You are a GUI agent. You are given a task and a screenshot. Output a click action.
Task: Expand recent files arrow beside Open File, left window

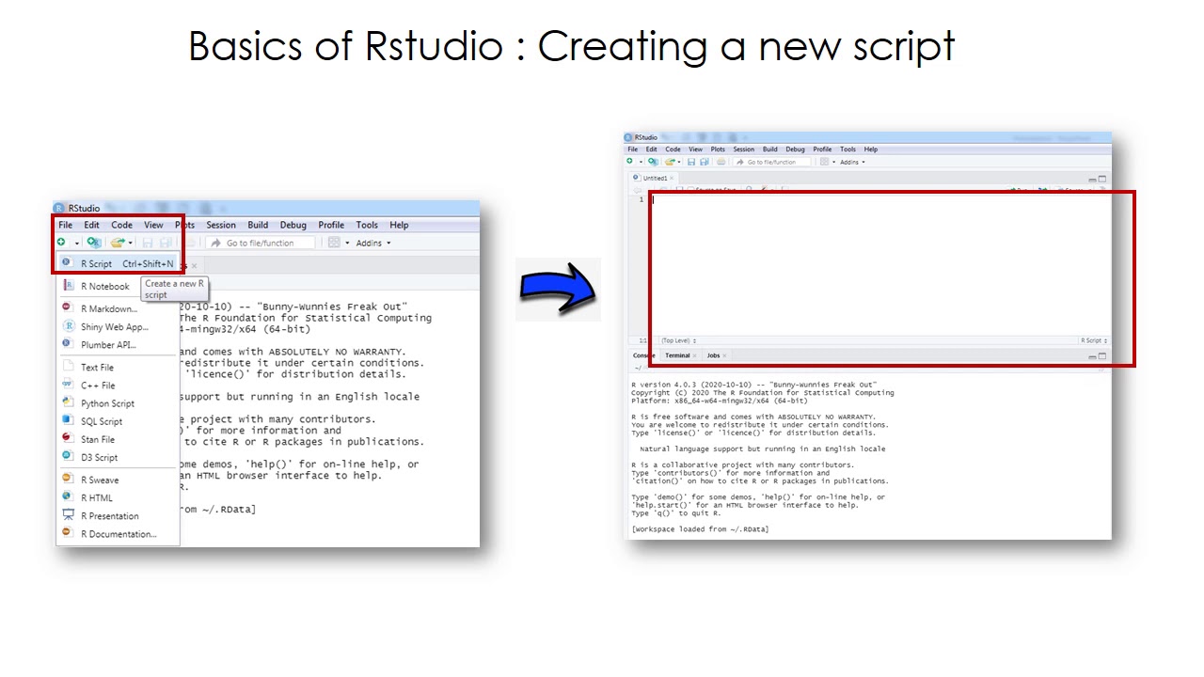(131, 244)
